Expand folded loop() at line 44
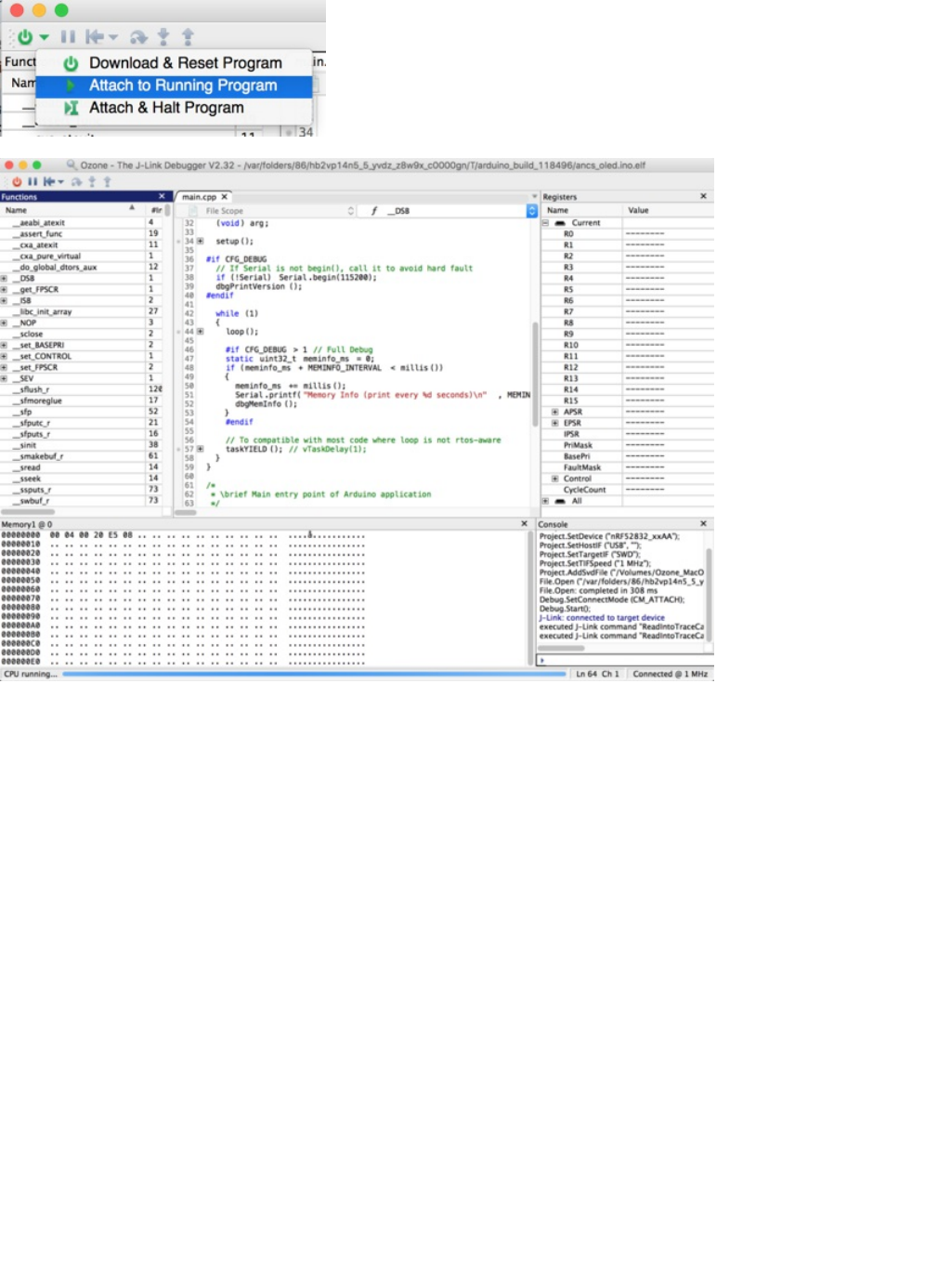This screenshot has width=925, height=1262. pyautogui.click(x=200, y=332)
